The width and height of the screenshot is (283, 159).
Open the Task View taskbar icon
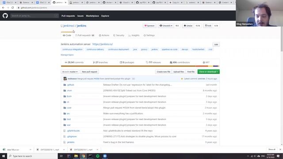(61, 156)
